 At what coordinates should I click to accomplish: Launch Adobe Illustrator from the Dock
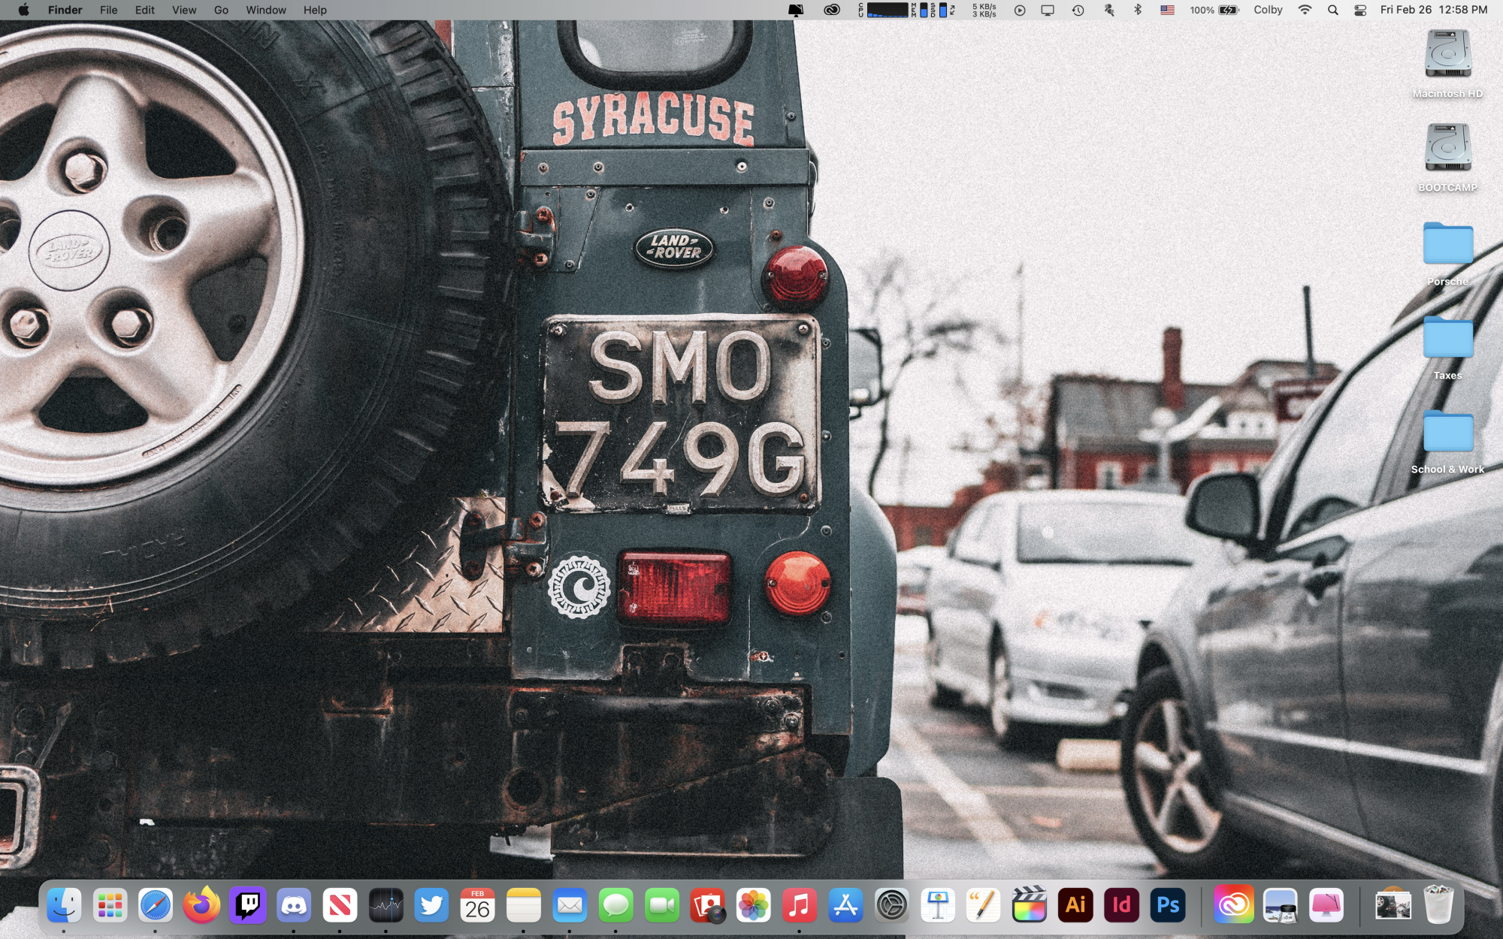[1075, 905]
